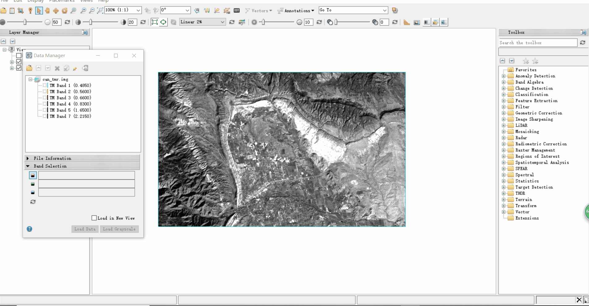Click the pin icon in Data Manager toolbar
The image size is (589, 306).
click(x=75, y=69)
